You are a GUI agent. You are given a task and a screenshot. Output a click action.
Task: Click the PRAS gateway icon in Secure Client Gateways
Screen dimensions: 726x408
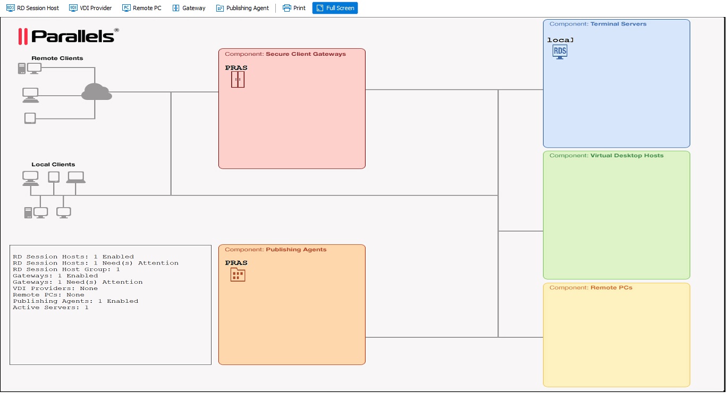tap(237, 79)
